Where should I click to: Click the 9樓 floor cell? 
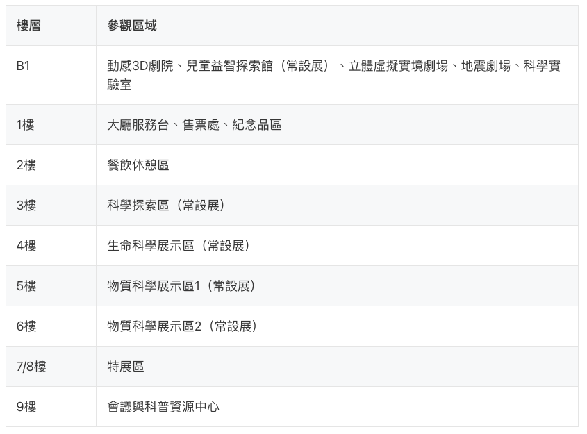pyautogui.click(x=26, y=407)
